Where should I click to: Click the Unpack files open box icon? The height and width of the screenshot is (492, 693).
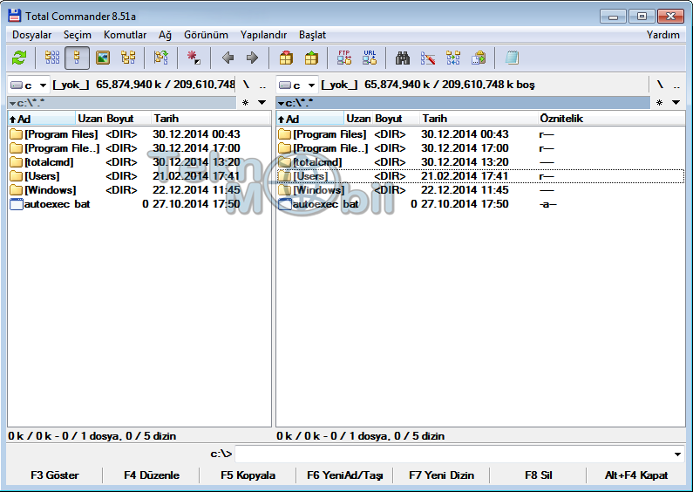pyautogui.click(x=311, y=58)
